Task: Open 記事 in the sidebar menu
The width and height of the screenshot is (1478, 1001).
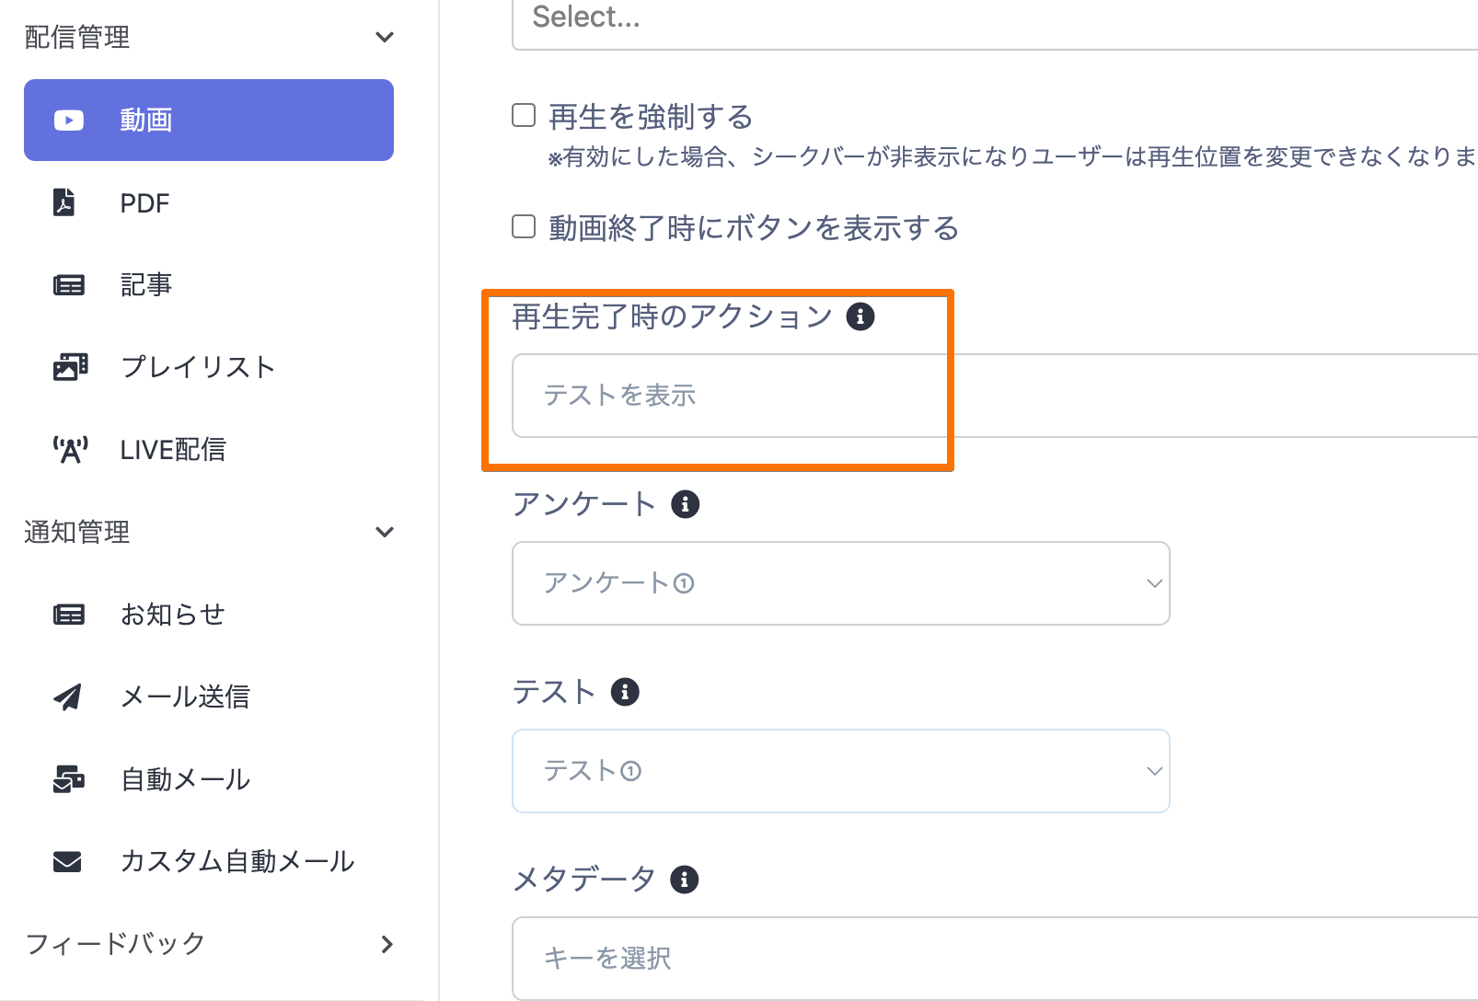Action: [x=146, y=285]
